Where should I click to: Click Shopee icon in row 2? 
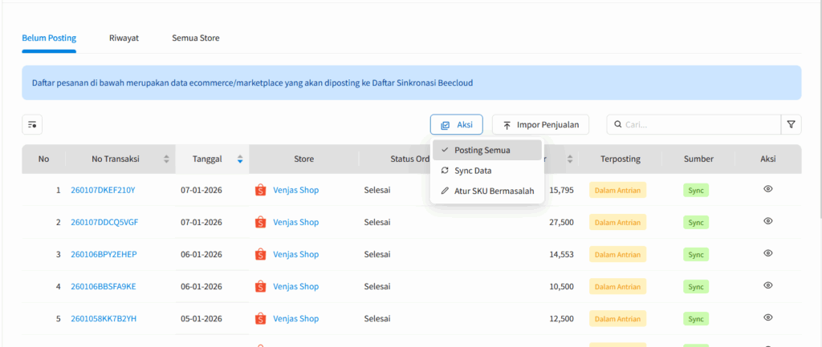(261, 222)
